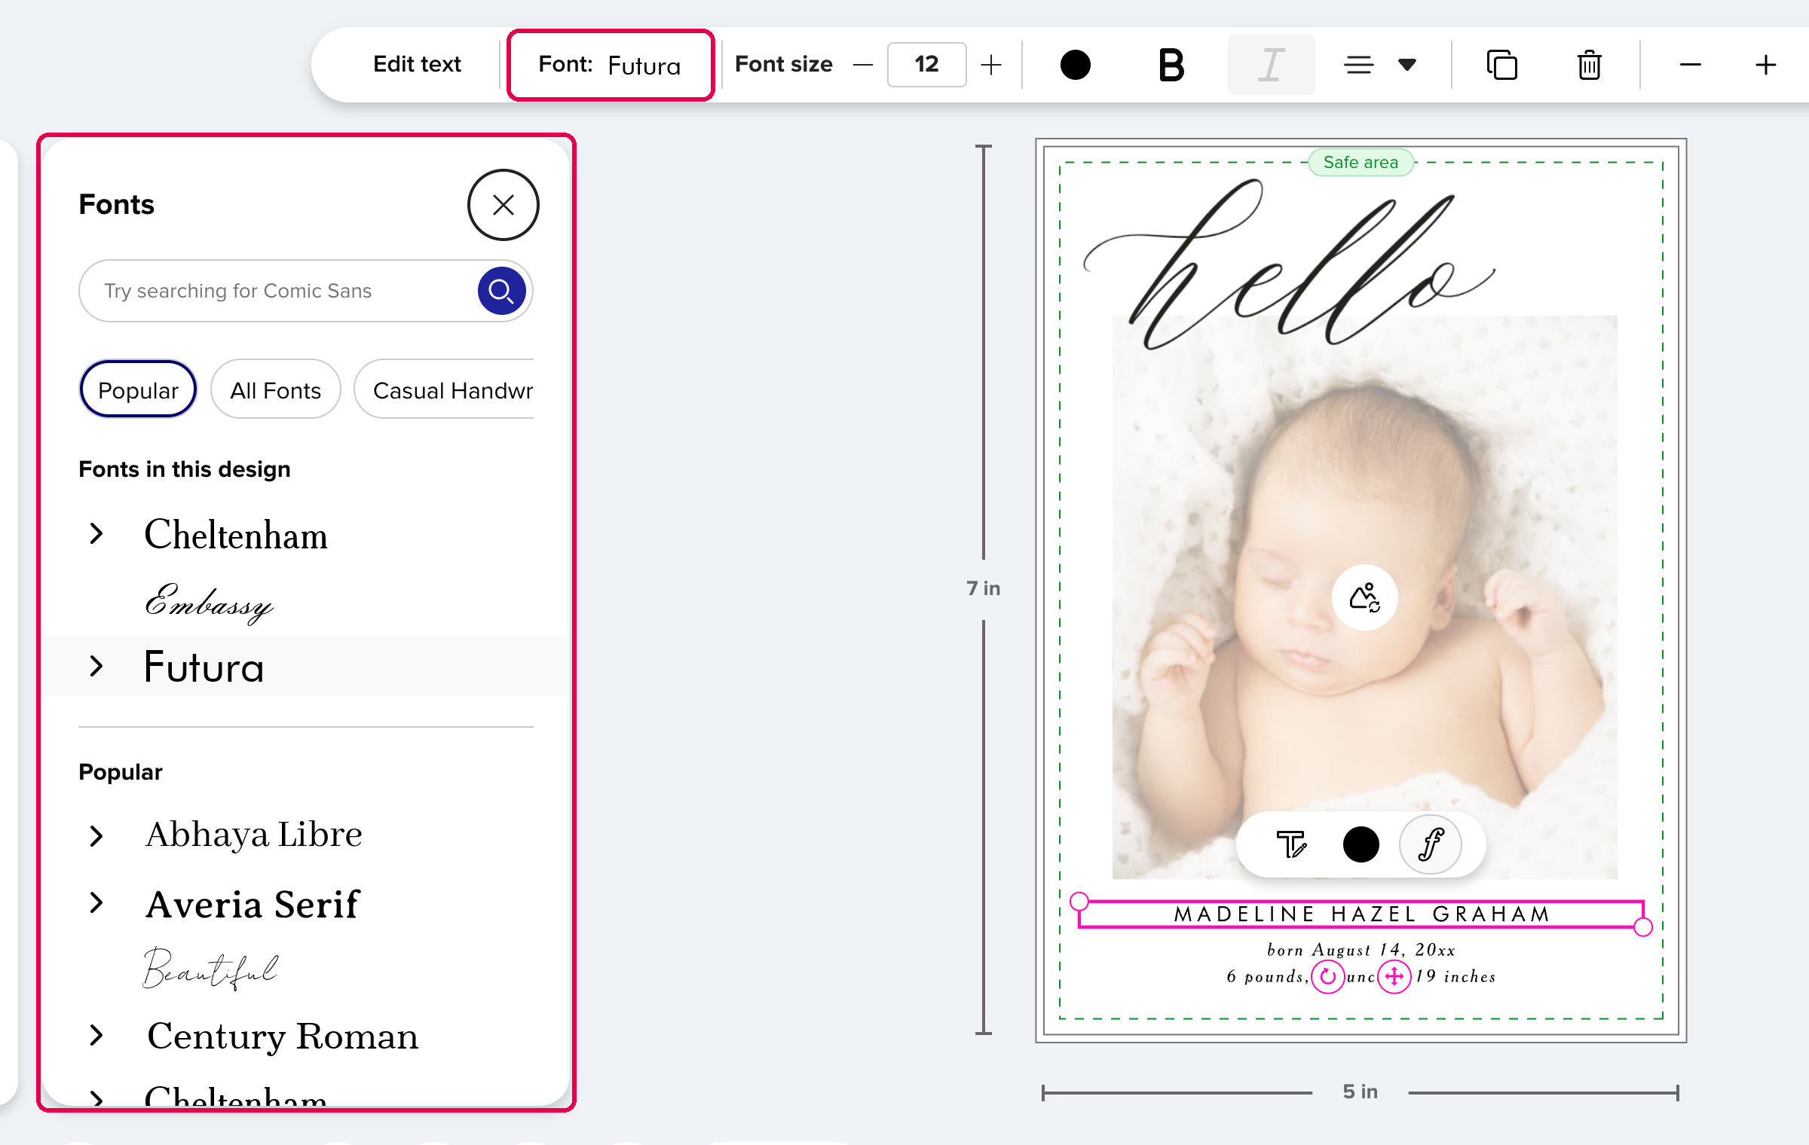
Task: Expand Cheltenham under Fonts in this design
Action: [96, 534]
